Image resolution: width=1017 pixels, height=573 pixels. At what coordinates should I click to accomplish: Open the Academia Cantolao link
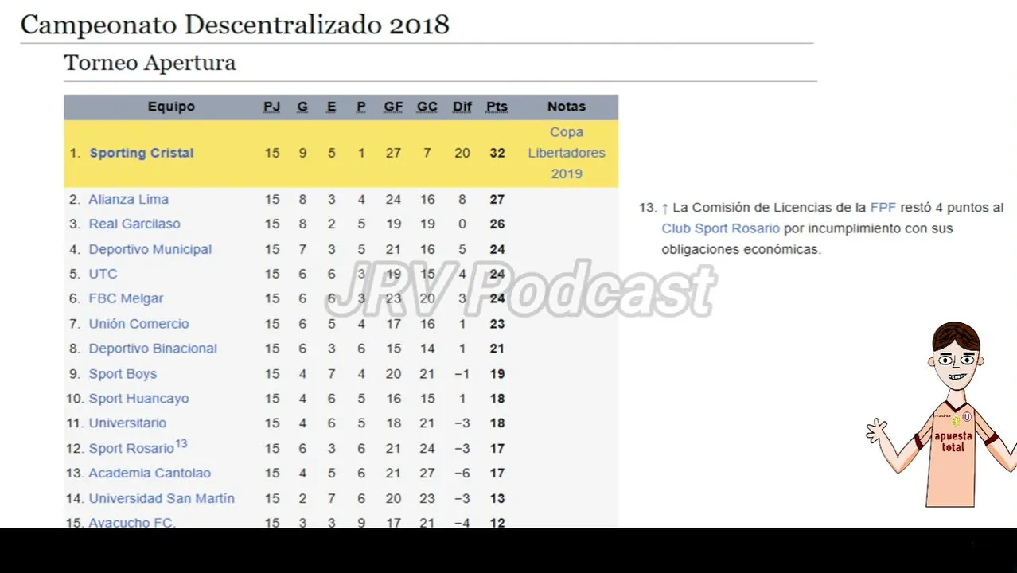[x=150, y=473]
